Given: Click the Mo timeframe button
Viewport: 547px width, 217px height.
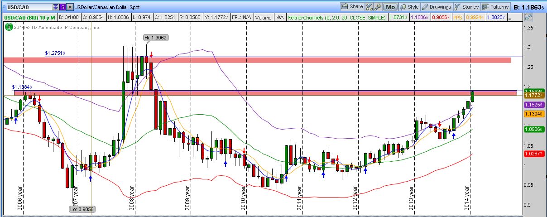Looking at the screenshot, I should coord(389,7).
